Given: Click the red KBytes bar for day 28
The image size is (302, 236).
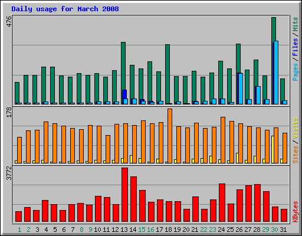Looking at the screenshot, I should click(x=257, y=203).
